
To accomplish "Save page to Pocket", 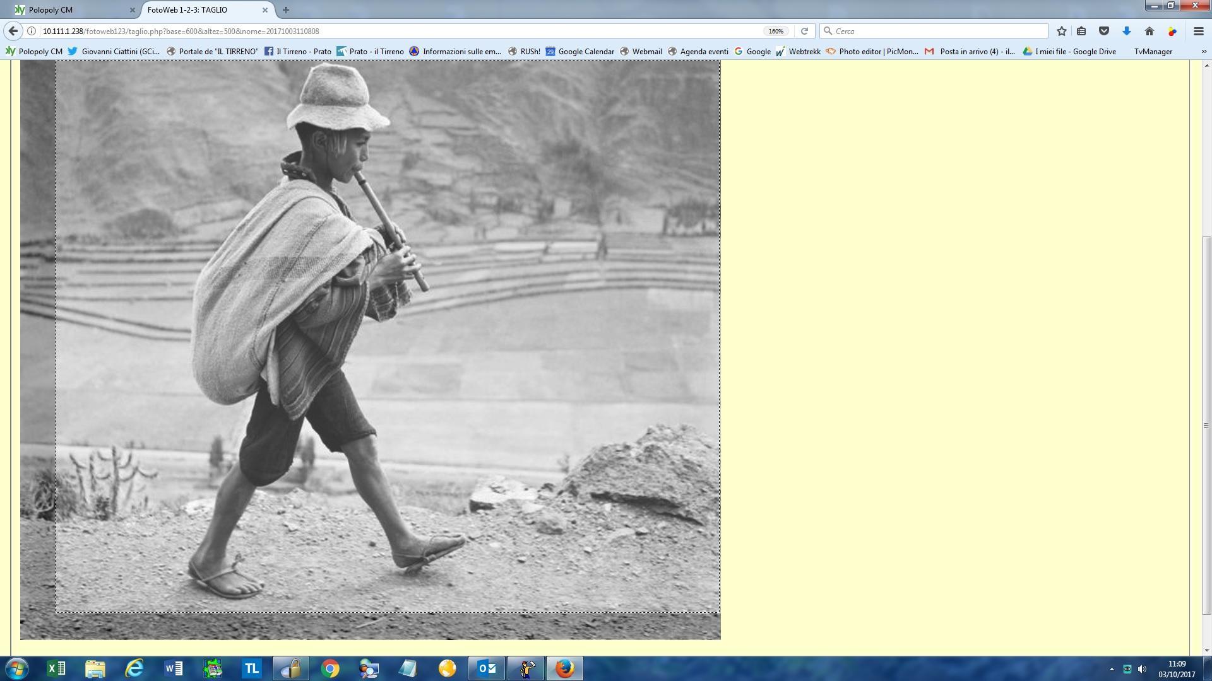I will [1104, 31].
